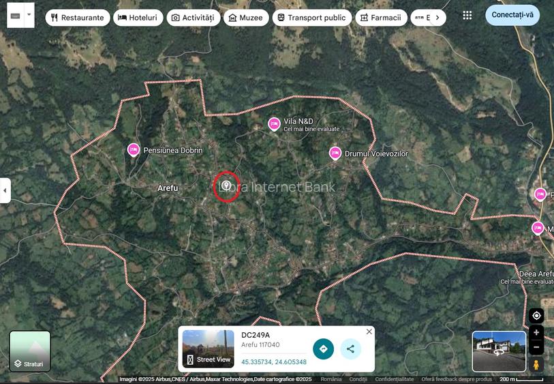The height and width of the screenshot is (384, 554).
Task: Select the Transport public chip
Action: click(x=311, y=18)
